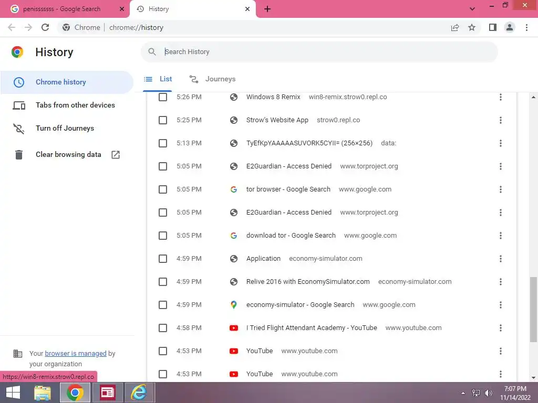The image size is (538, 403).
Task: Check the Windows 8 Remix entry checkbox
Action: point(163,97)
